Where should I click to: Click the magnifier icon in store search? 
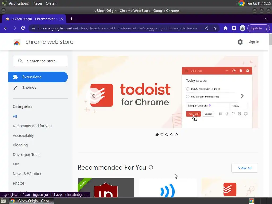(x=20, y=61)
